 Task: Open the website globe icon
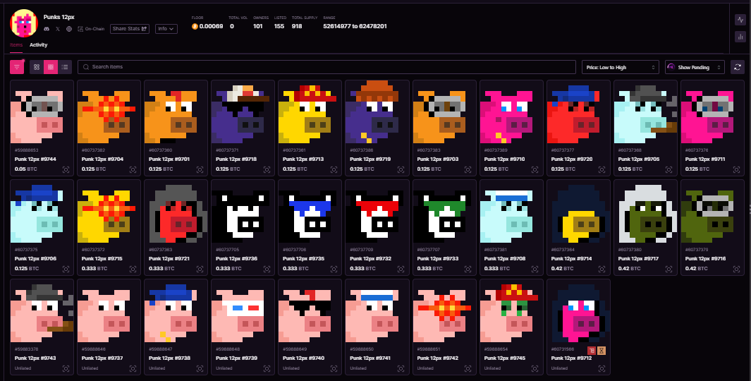(x=69, y=29)
